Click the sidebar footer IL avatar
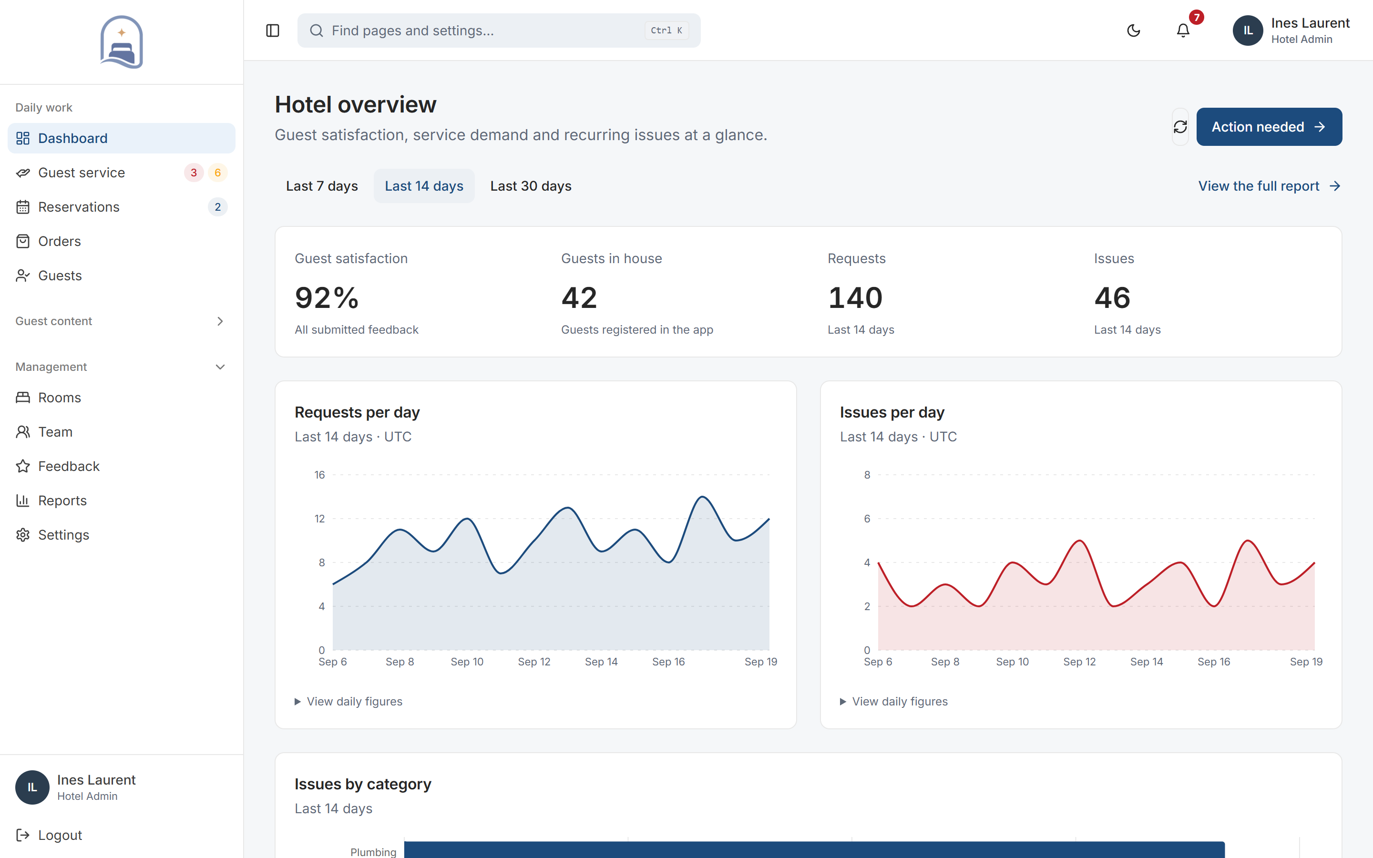This screenshot has width=1373, height=858. click(32, 787)
